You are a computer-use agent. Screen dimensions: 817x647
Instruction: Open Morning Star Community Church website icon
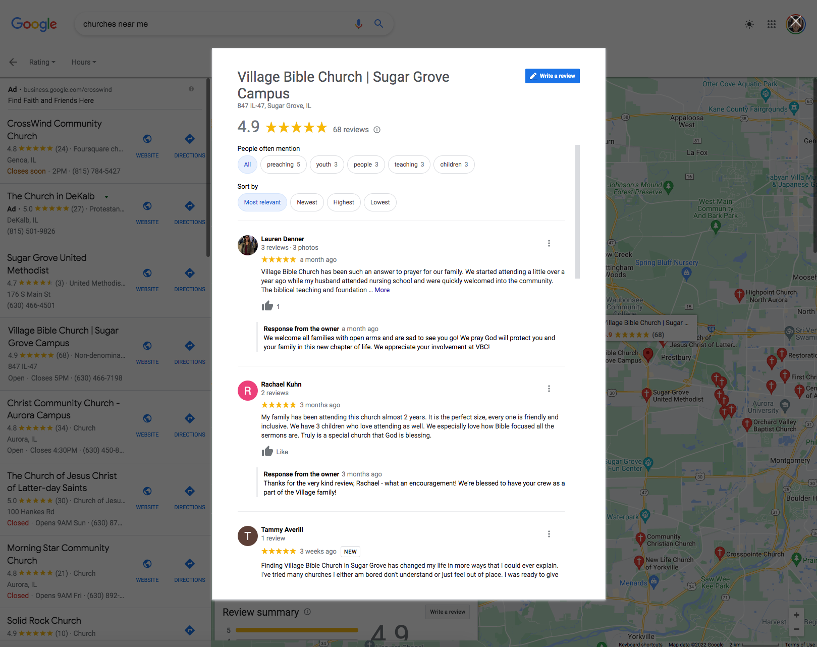click(x=147, y=564)
